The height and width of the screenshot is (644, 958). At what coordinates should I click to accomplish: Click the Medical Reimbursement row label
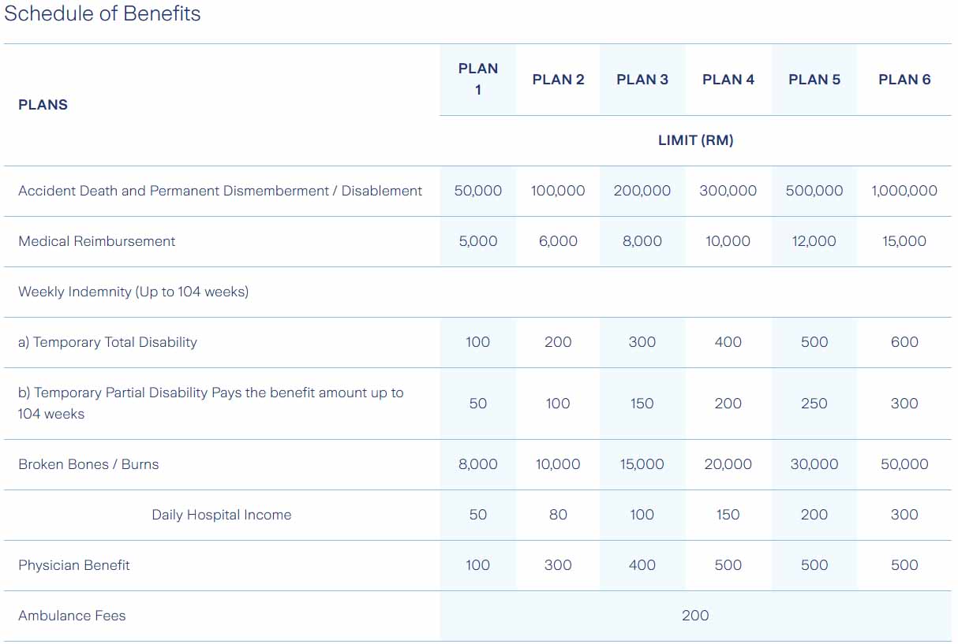(96, 241)
